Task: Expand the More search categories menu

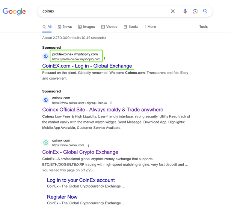Action: click(x=150, y=27)
